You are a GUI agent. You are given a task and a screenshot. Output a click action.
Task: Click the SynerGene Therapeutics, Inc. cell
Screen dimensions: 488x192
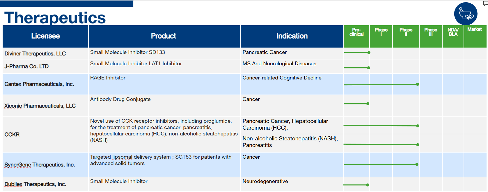click(45, 165)
